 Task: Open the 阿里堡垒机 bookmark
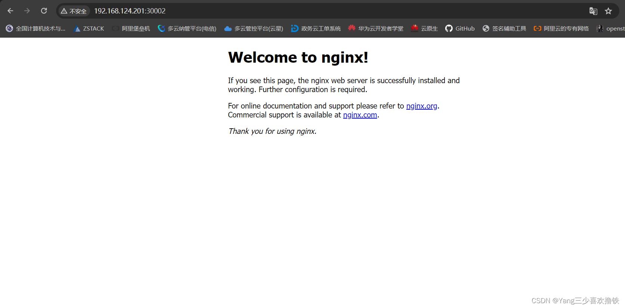click(131, 28)
